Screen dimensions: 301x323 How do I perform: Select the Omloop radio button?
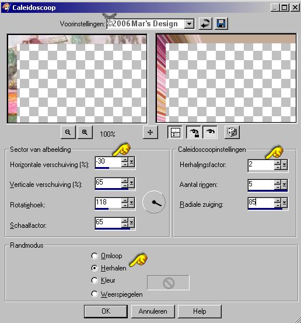[94, 256]
